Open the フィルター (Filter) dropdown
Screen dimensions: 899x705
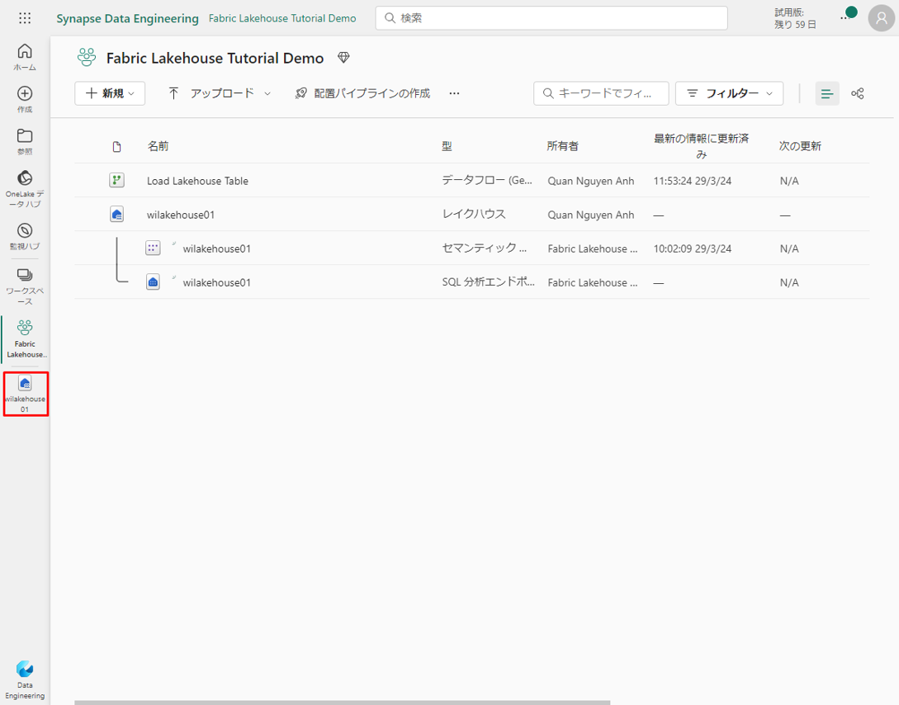(729, 93)
